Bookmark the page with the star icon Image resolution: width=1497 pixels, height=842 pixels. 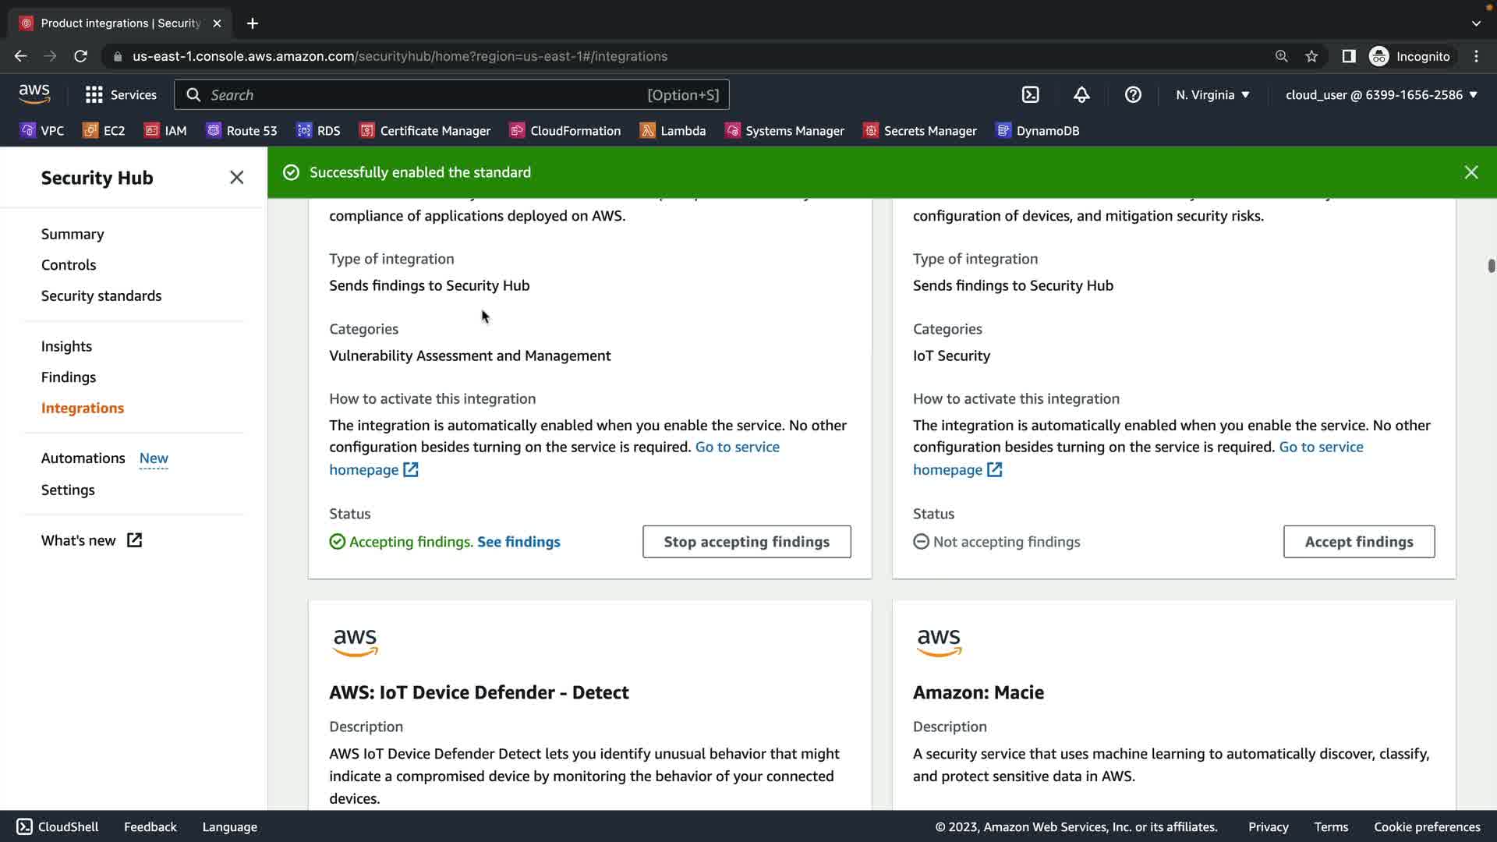[x=1311, y=56]
